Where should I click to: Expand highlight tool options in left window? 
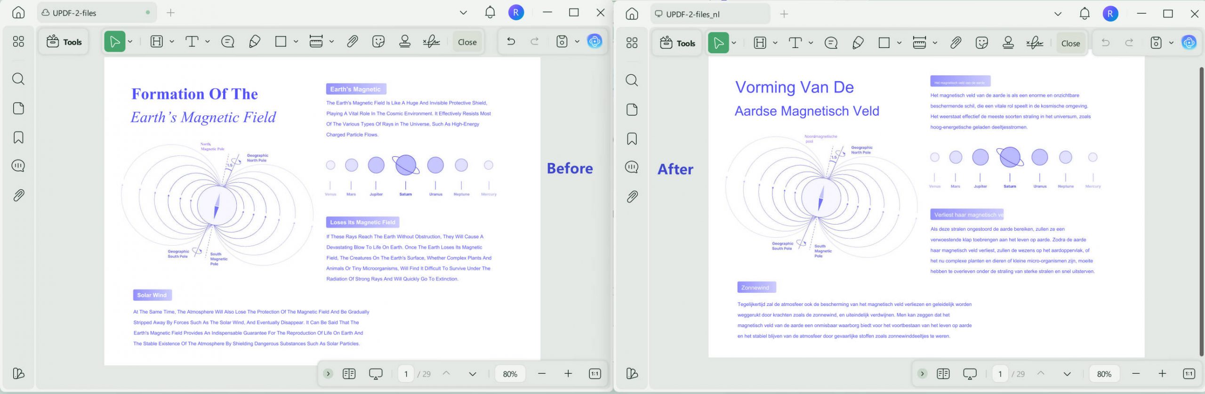(x=172, y=42)
